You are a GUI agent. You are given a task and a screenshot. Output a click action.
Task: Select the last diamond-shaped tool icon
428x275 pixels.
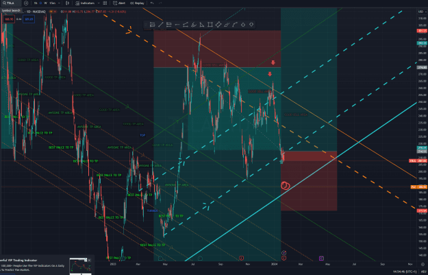pos(251,25)
